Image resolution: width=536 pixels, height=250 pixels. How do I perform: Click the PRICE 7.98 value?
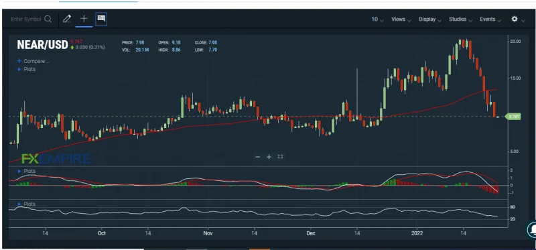[140, 43]
